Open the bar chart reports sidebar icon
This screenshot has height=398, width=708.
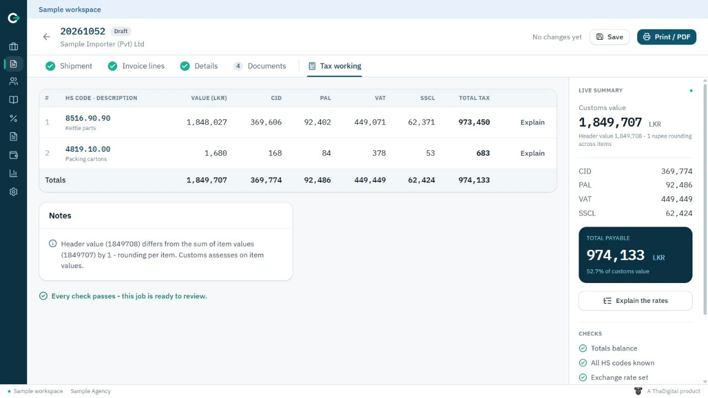(13, 173)
